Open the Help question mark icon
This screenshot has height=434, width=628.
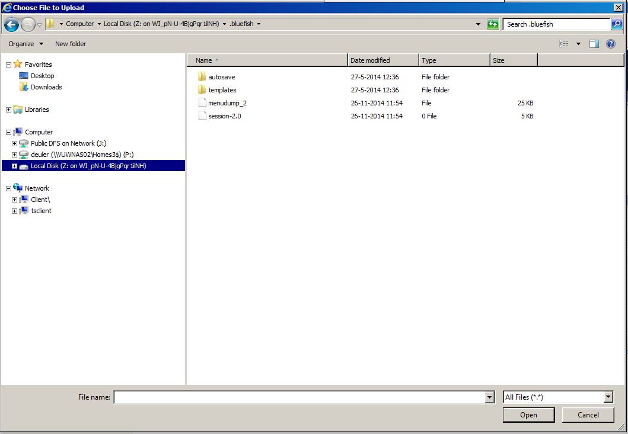point(611,44)
